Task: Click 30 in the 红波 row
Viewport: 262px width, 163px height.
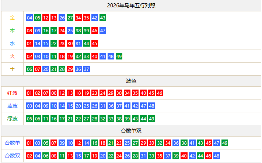Action: coord(119,93)
